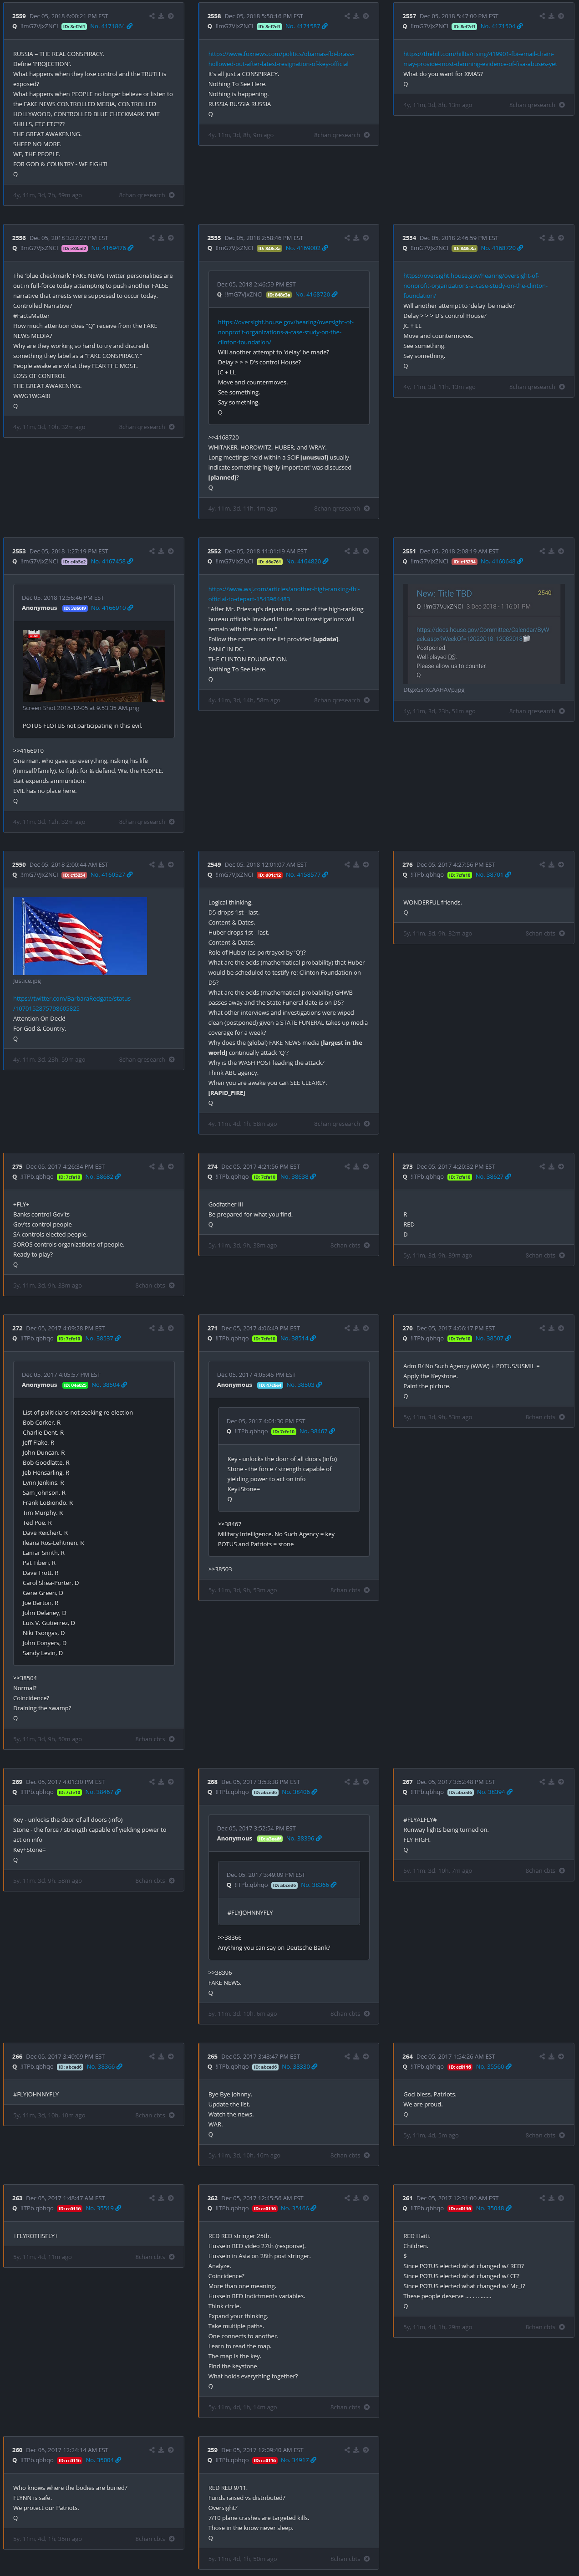Viewport: 579px width, 2576px height.
Task: Click 'WONDERFUL friends.' text in post 276
Action: coord(432,902)
